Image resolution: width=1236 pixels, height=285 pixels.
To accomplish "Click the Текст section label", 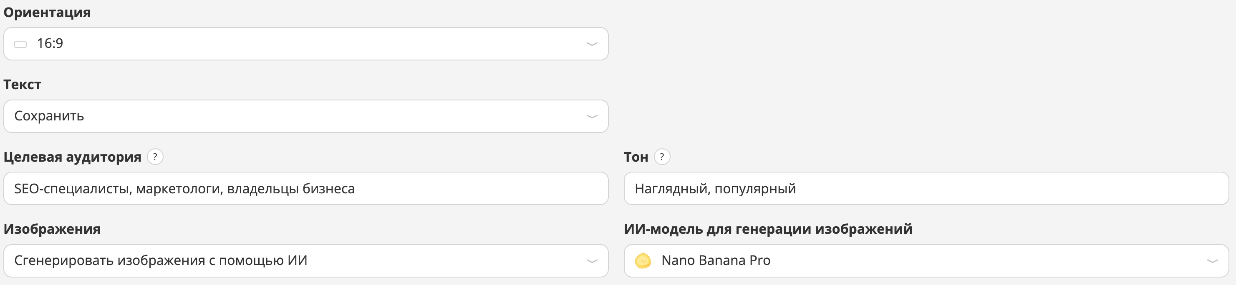I will tap(22, 85).
